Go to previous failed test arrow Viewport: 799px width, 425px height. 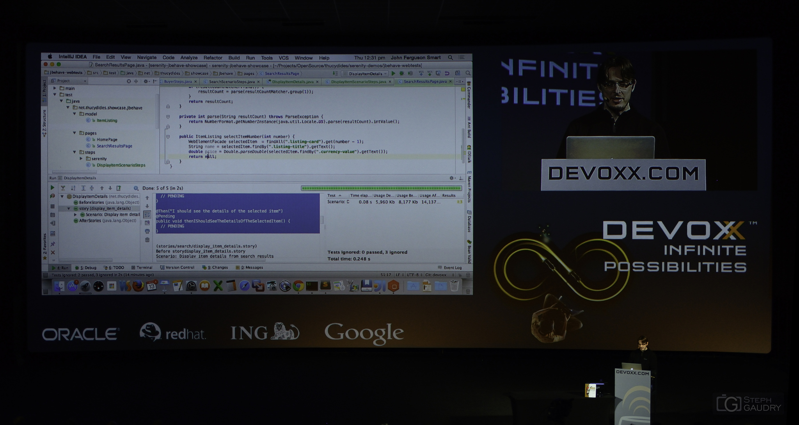[102, 188]
